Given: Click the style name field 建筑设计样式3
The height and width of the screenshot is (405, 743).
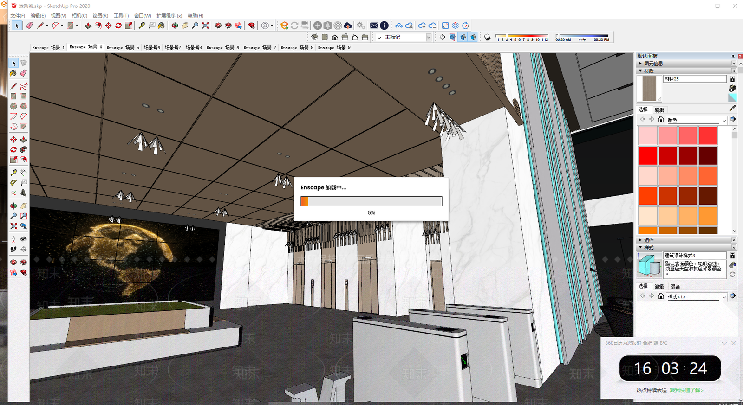Looking at the screenshot, I should 695,256.
